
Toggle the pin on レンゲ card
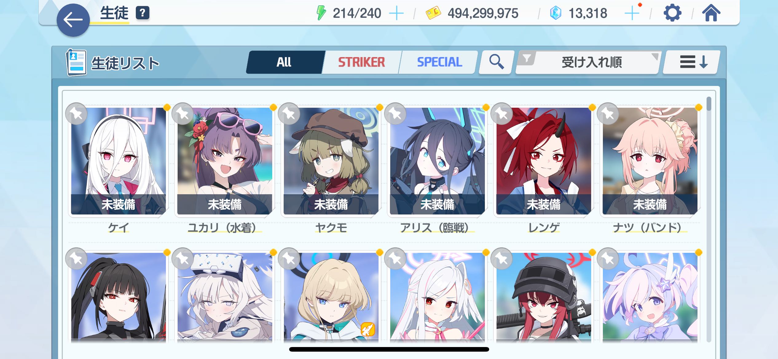click(501, 114)
